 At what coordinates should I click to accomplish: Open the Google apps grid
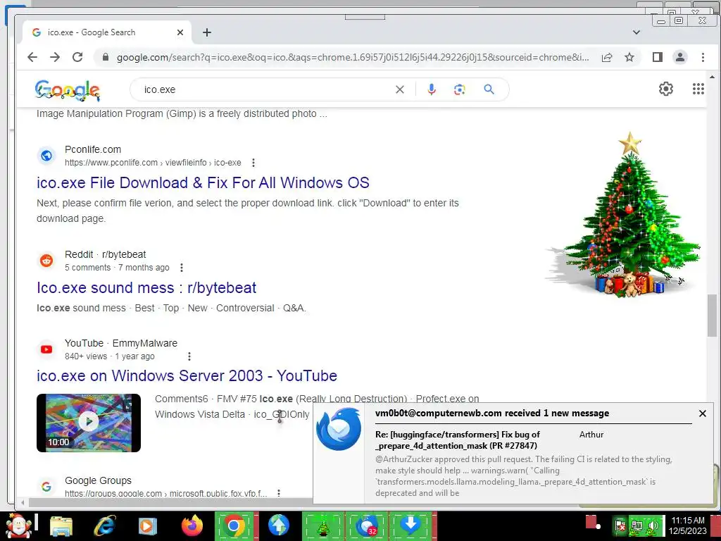tap(698, 89)
